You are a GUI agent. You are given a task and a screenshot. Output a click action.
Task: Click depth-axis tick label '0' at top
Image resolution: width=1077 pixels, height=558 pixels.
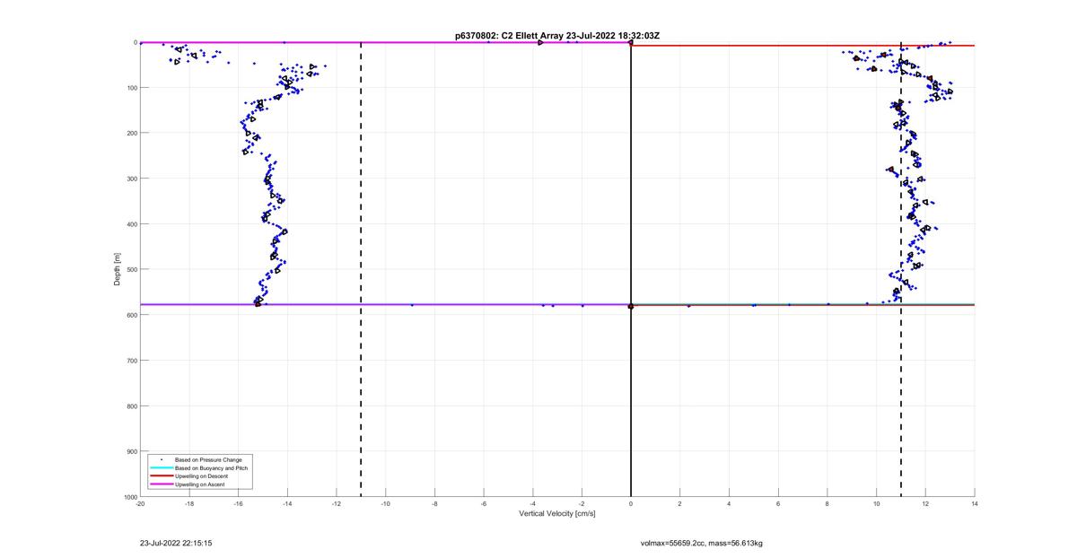tap(135, 42)
